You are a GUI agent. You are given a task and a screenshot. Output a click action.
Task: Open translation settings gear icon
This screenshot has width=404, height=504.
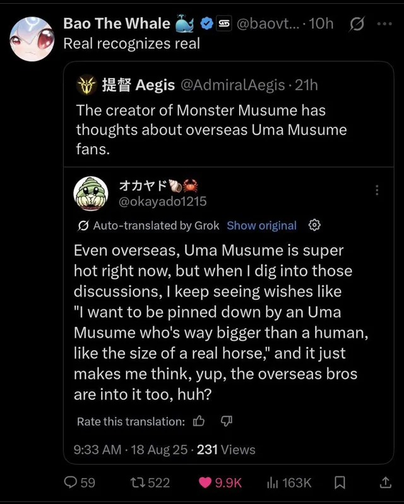(x=315, y=225)
